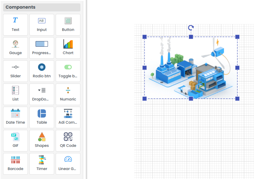Click the rotate handle above the image
Viewport: 254px width, 179px height.
tap(191, 28)
